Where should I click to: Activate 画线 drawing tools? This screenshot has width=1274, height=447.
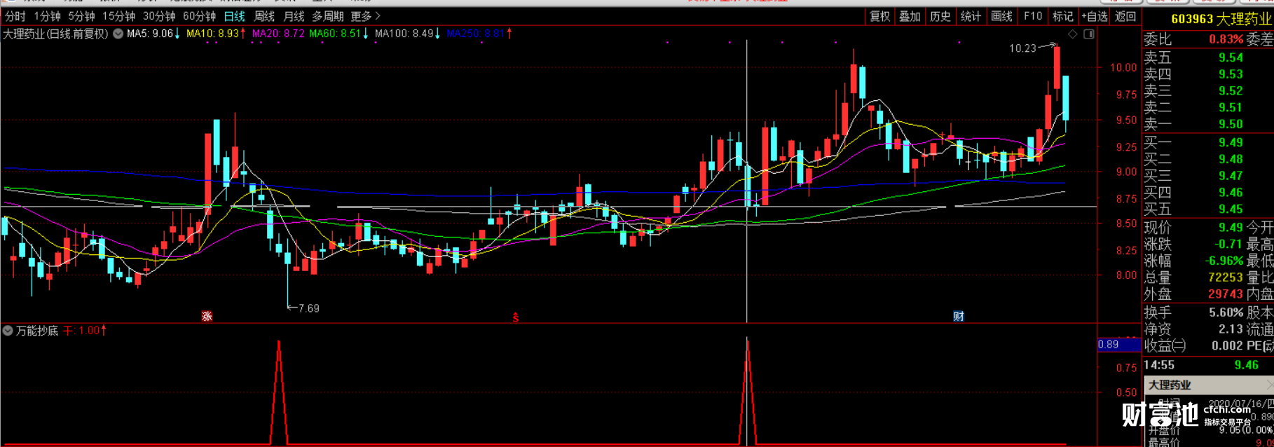tap(1001, 16)
